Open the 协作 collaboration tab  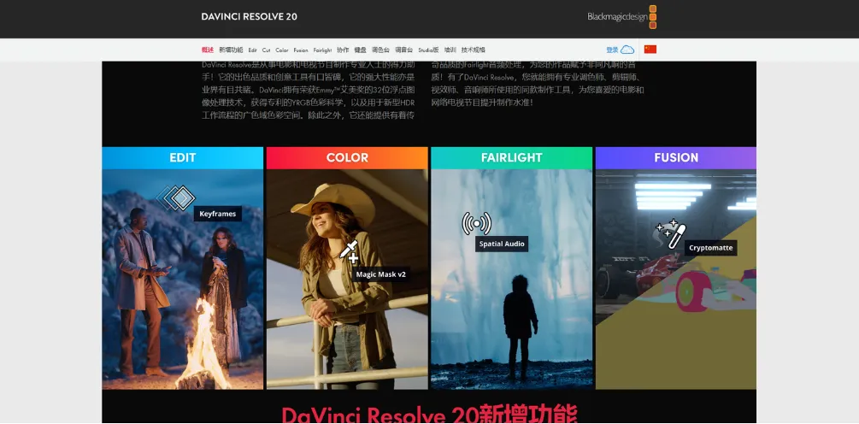tap(343, 50)
